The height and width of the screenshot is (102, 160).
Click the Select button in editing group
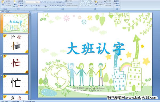[117, 6]
